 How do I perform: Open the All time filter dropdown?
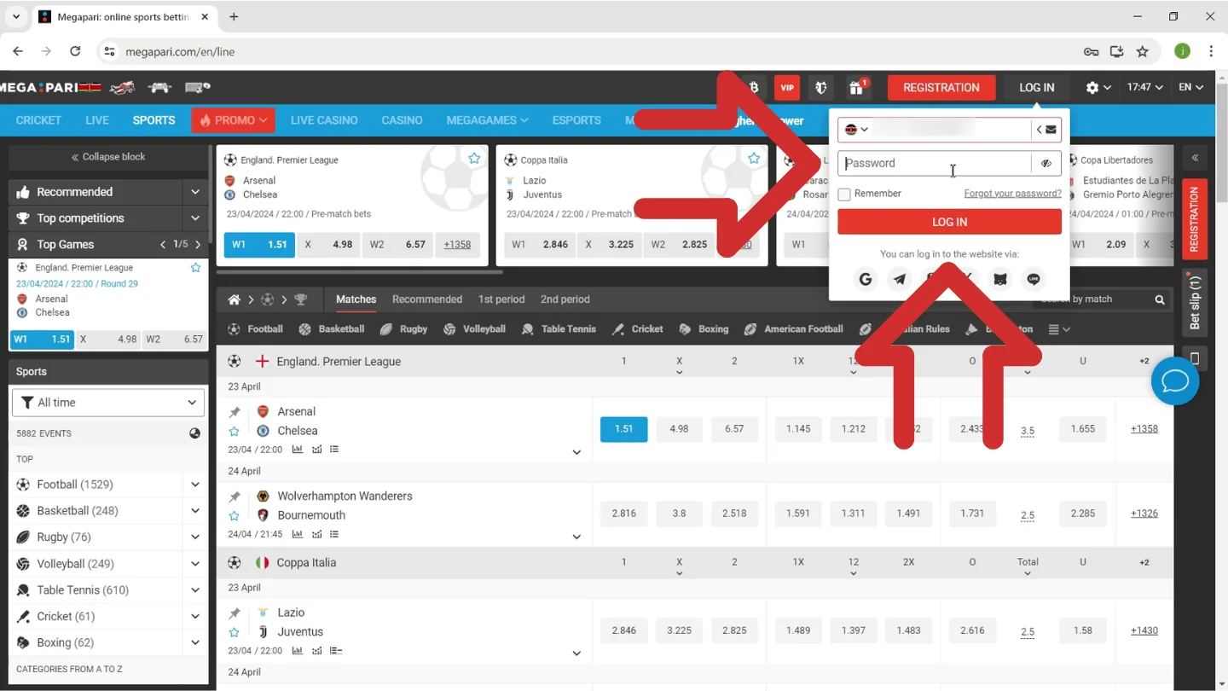108,403
